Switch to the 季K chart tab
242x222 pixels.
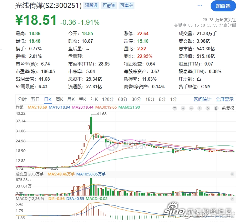(83, 99)
